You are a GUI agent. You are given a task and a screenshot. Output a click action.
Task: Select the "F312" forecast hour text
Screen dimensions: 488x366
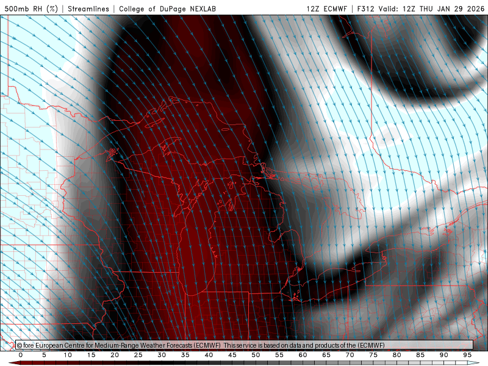pyautogui.click(x=365, y=9)
